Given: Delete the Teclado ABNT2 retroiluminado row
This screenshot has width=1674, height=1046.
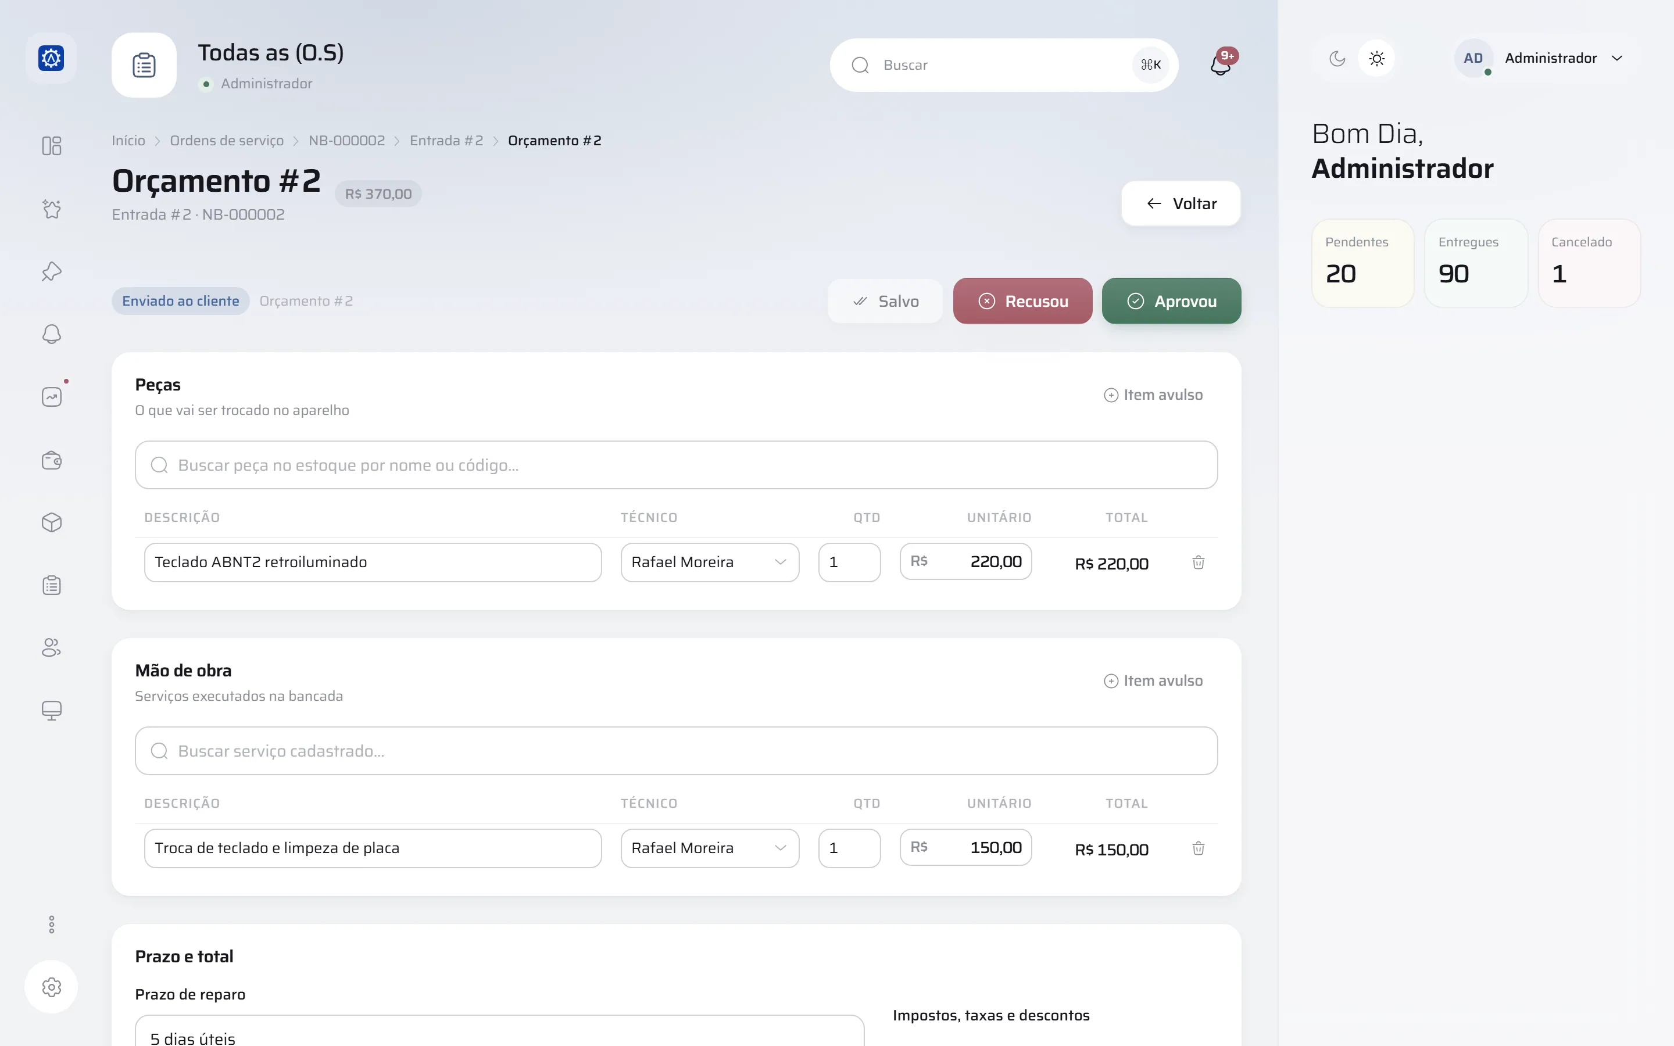Looking at the screenshot, I should [1198, 563].
